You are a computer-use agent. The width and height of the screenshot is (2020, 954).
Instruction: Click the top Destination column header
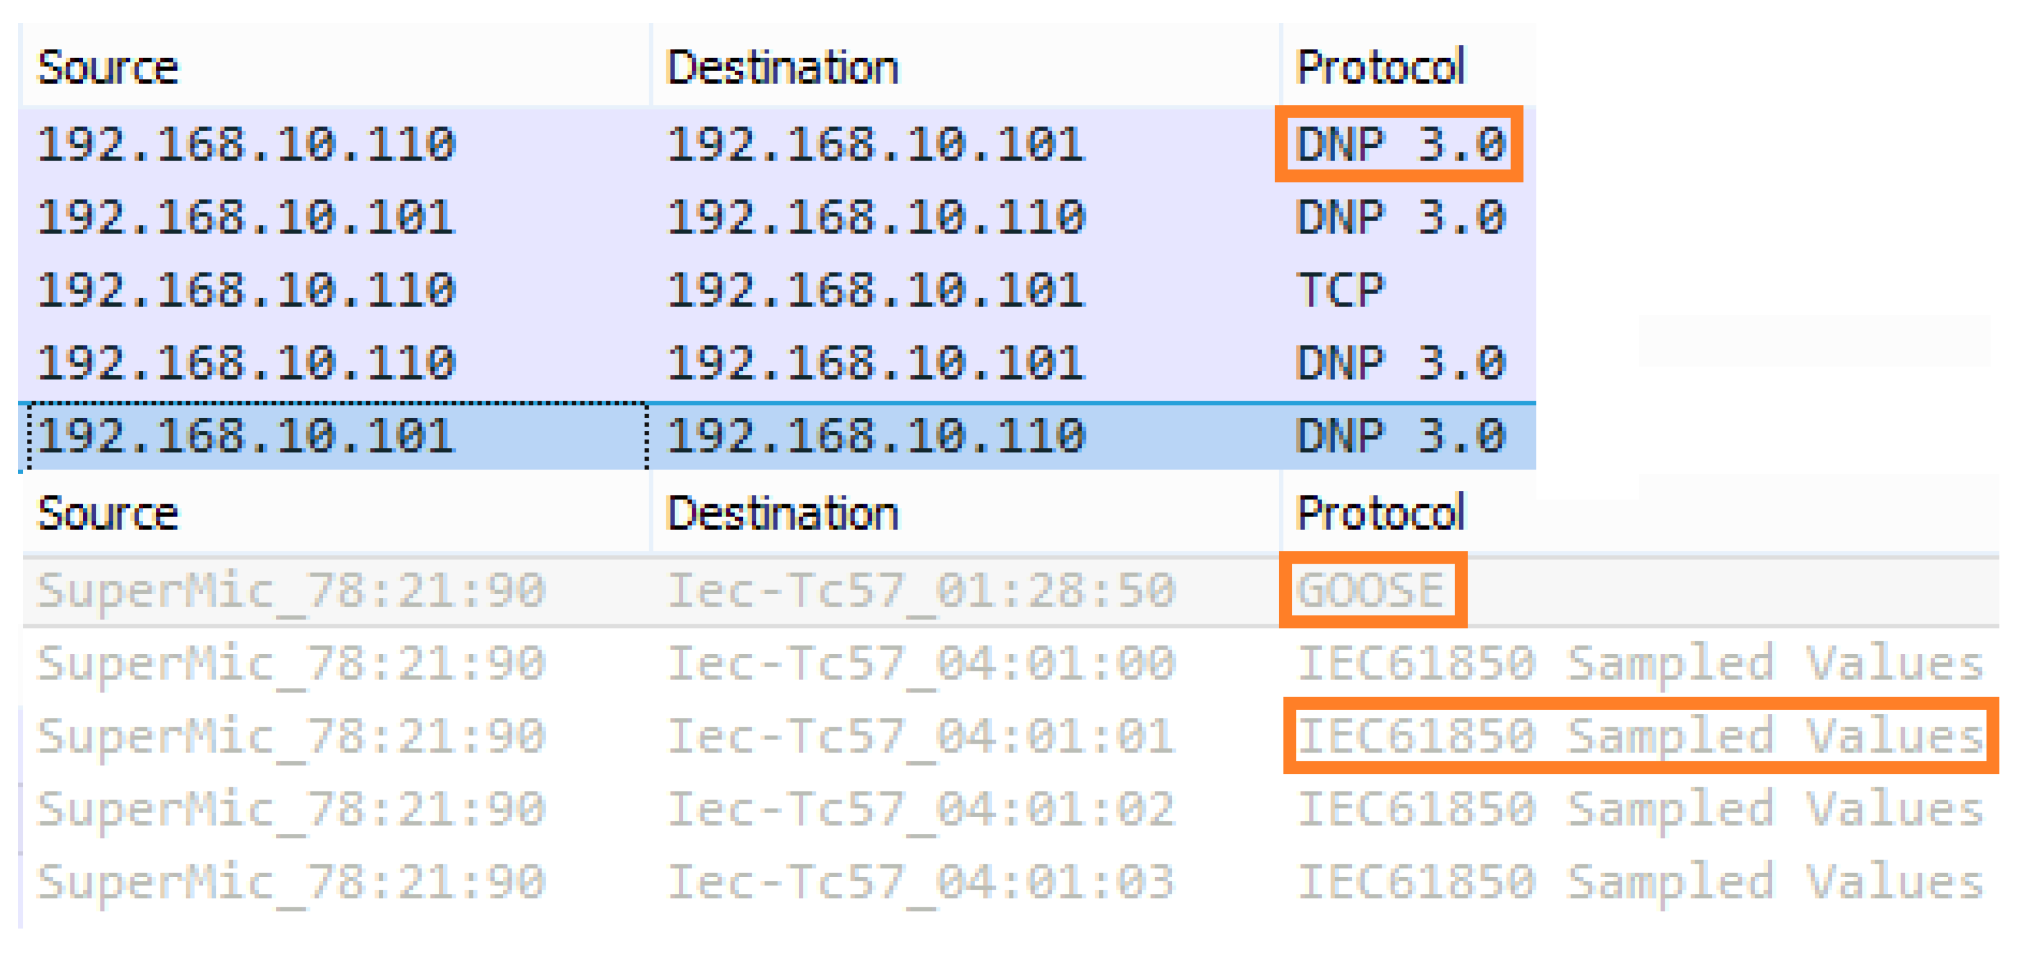782,67
